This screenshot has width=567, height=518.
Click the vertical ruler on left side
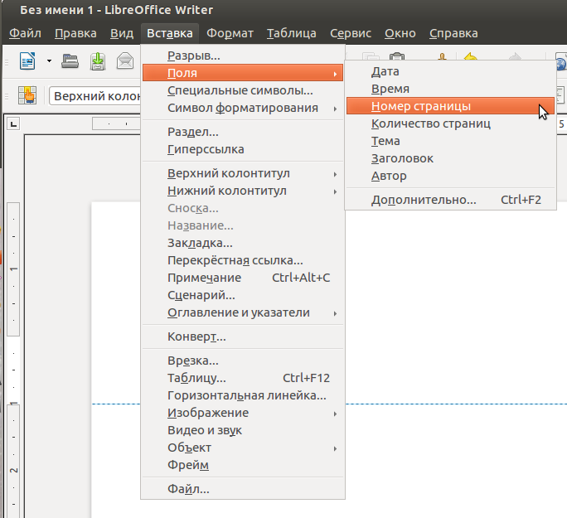13,360
